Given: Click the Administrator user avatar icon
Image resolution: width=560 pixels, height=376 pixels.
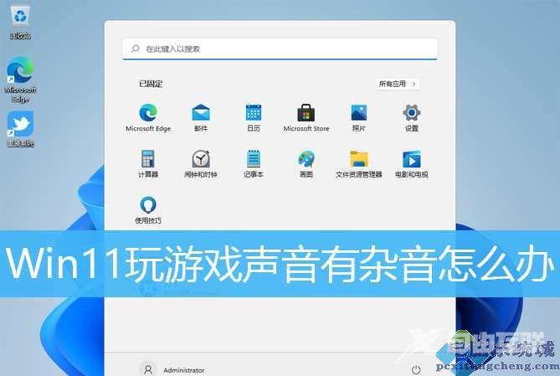Looking at the screenshot, I should coord(148,369).
